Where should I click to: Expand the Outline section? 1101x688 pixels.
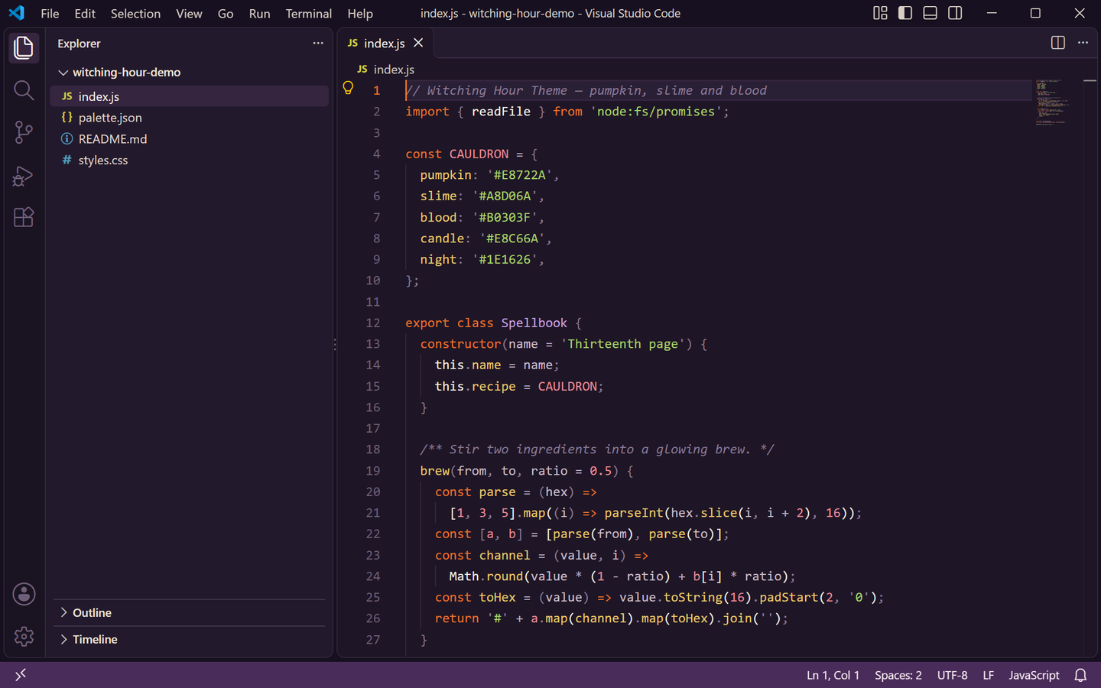click(190, 613)
